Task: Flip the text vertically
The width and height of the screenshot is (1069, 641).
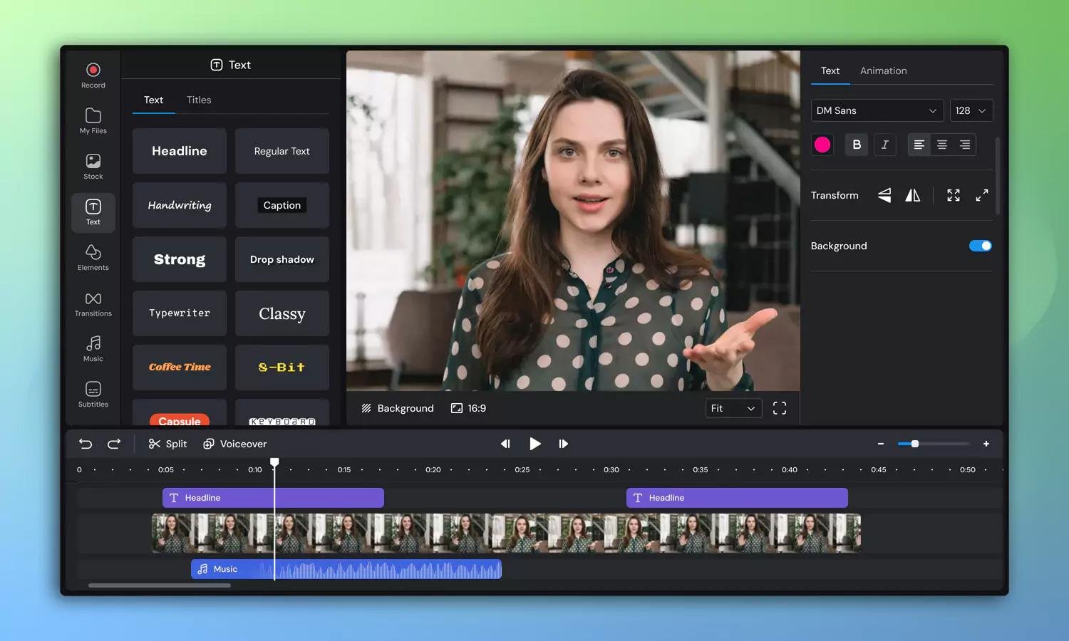Action: click(x=884, y=195)
